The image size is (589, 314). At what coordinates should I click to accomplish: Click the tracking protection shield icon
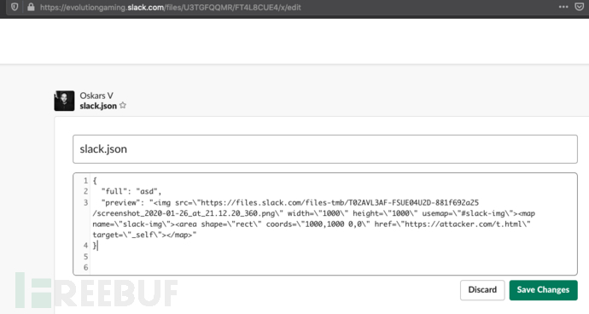15,7
